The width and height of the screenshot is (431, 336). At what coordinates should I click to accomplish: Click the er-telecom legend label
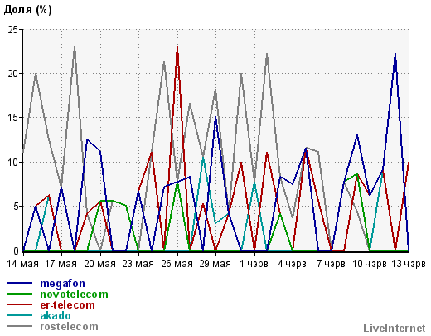[x=67, y=305]
